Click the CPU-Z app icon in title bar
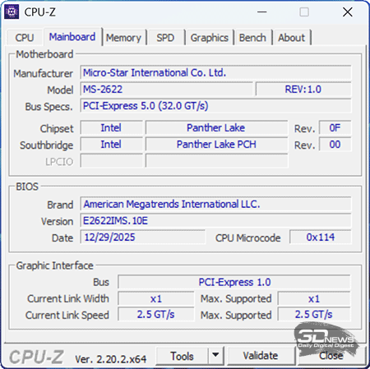Viewport: 370px width, 369px height. click(x=12, y=12)
